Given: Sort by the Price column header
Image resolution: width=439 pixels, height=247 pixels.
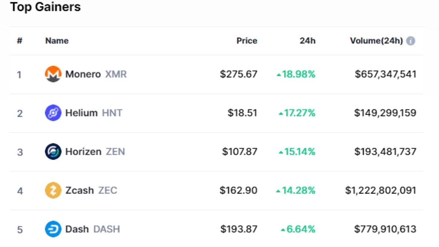Looking at the screenshot, I should pyautogui.click(x=247, y=41).
